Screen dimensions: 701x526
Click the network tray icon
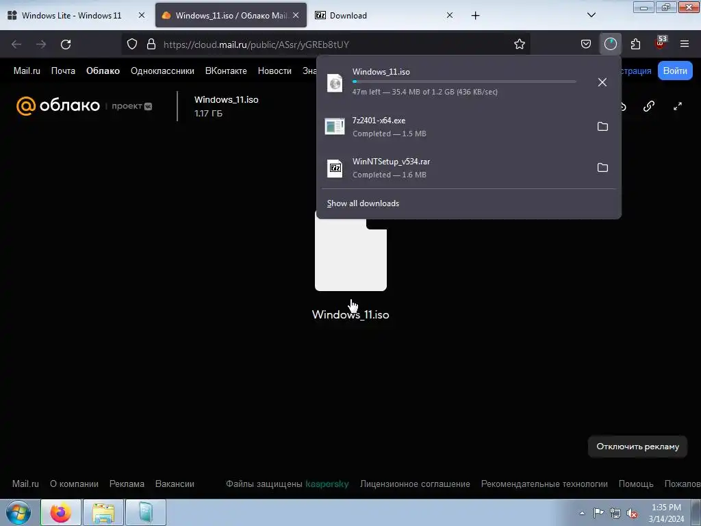(615, 513)
